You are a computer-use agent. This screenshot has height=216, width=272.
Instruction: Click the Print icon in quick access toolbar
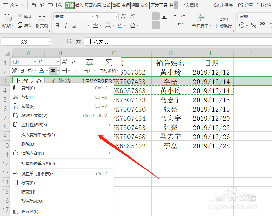[x=50, y=5]
